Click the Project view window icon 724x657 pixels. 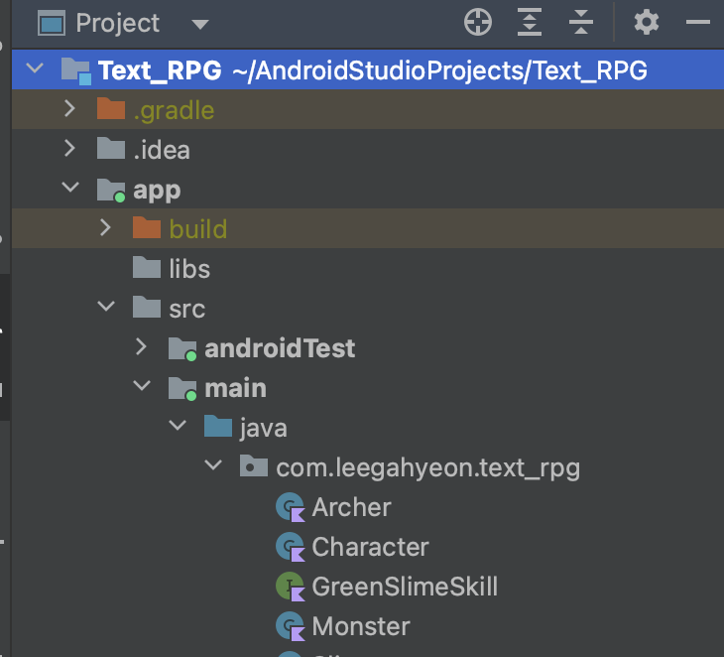51,23
